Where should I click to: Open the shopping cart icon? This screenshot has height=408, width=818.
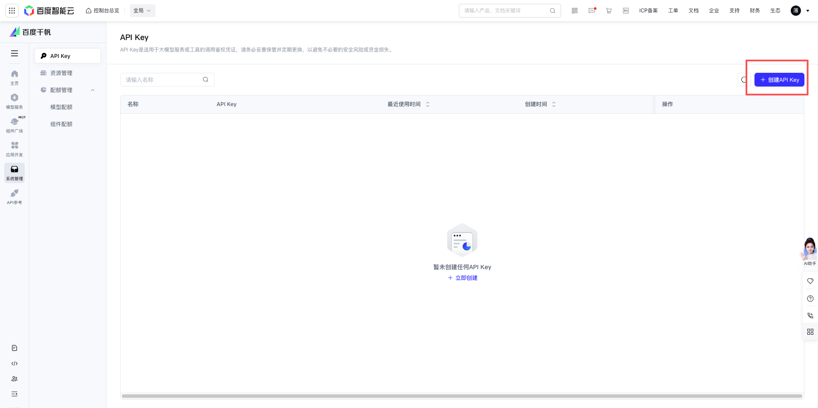click(x=609, y=10)
